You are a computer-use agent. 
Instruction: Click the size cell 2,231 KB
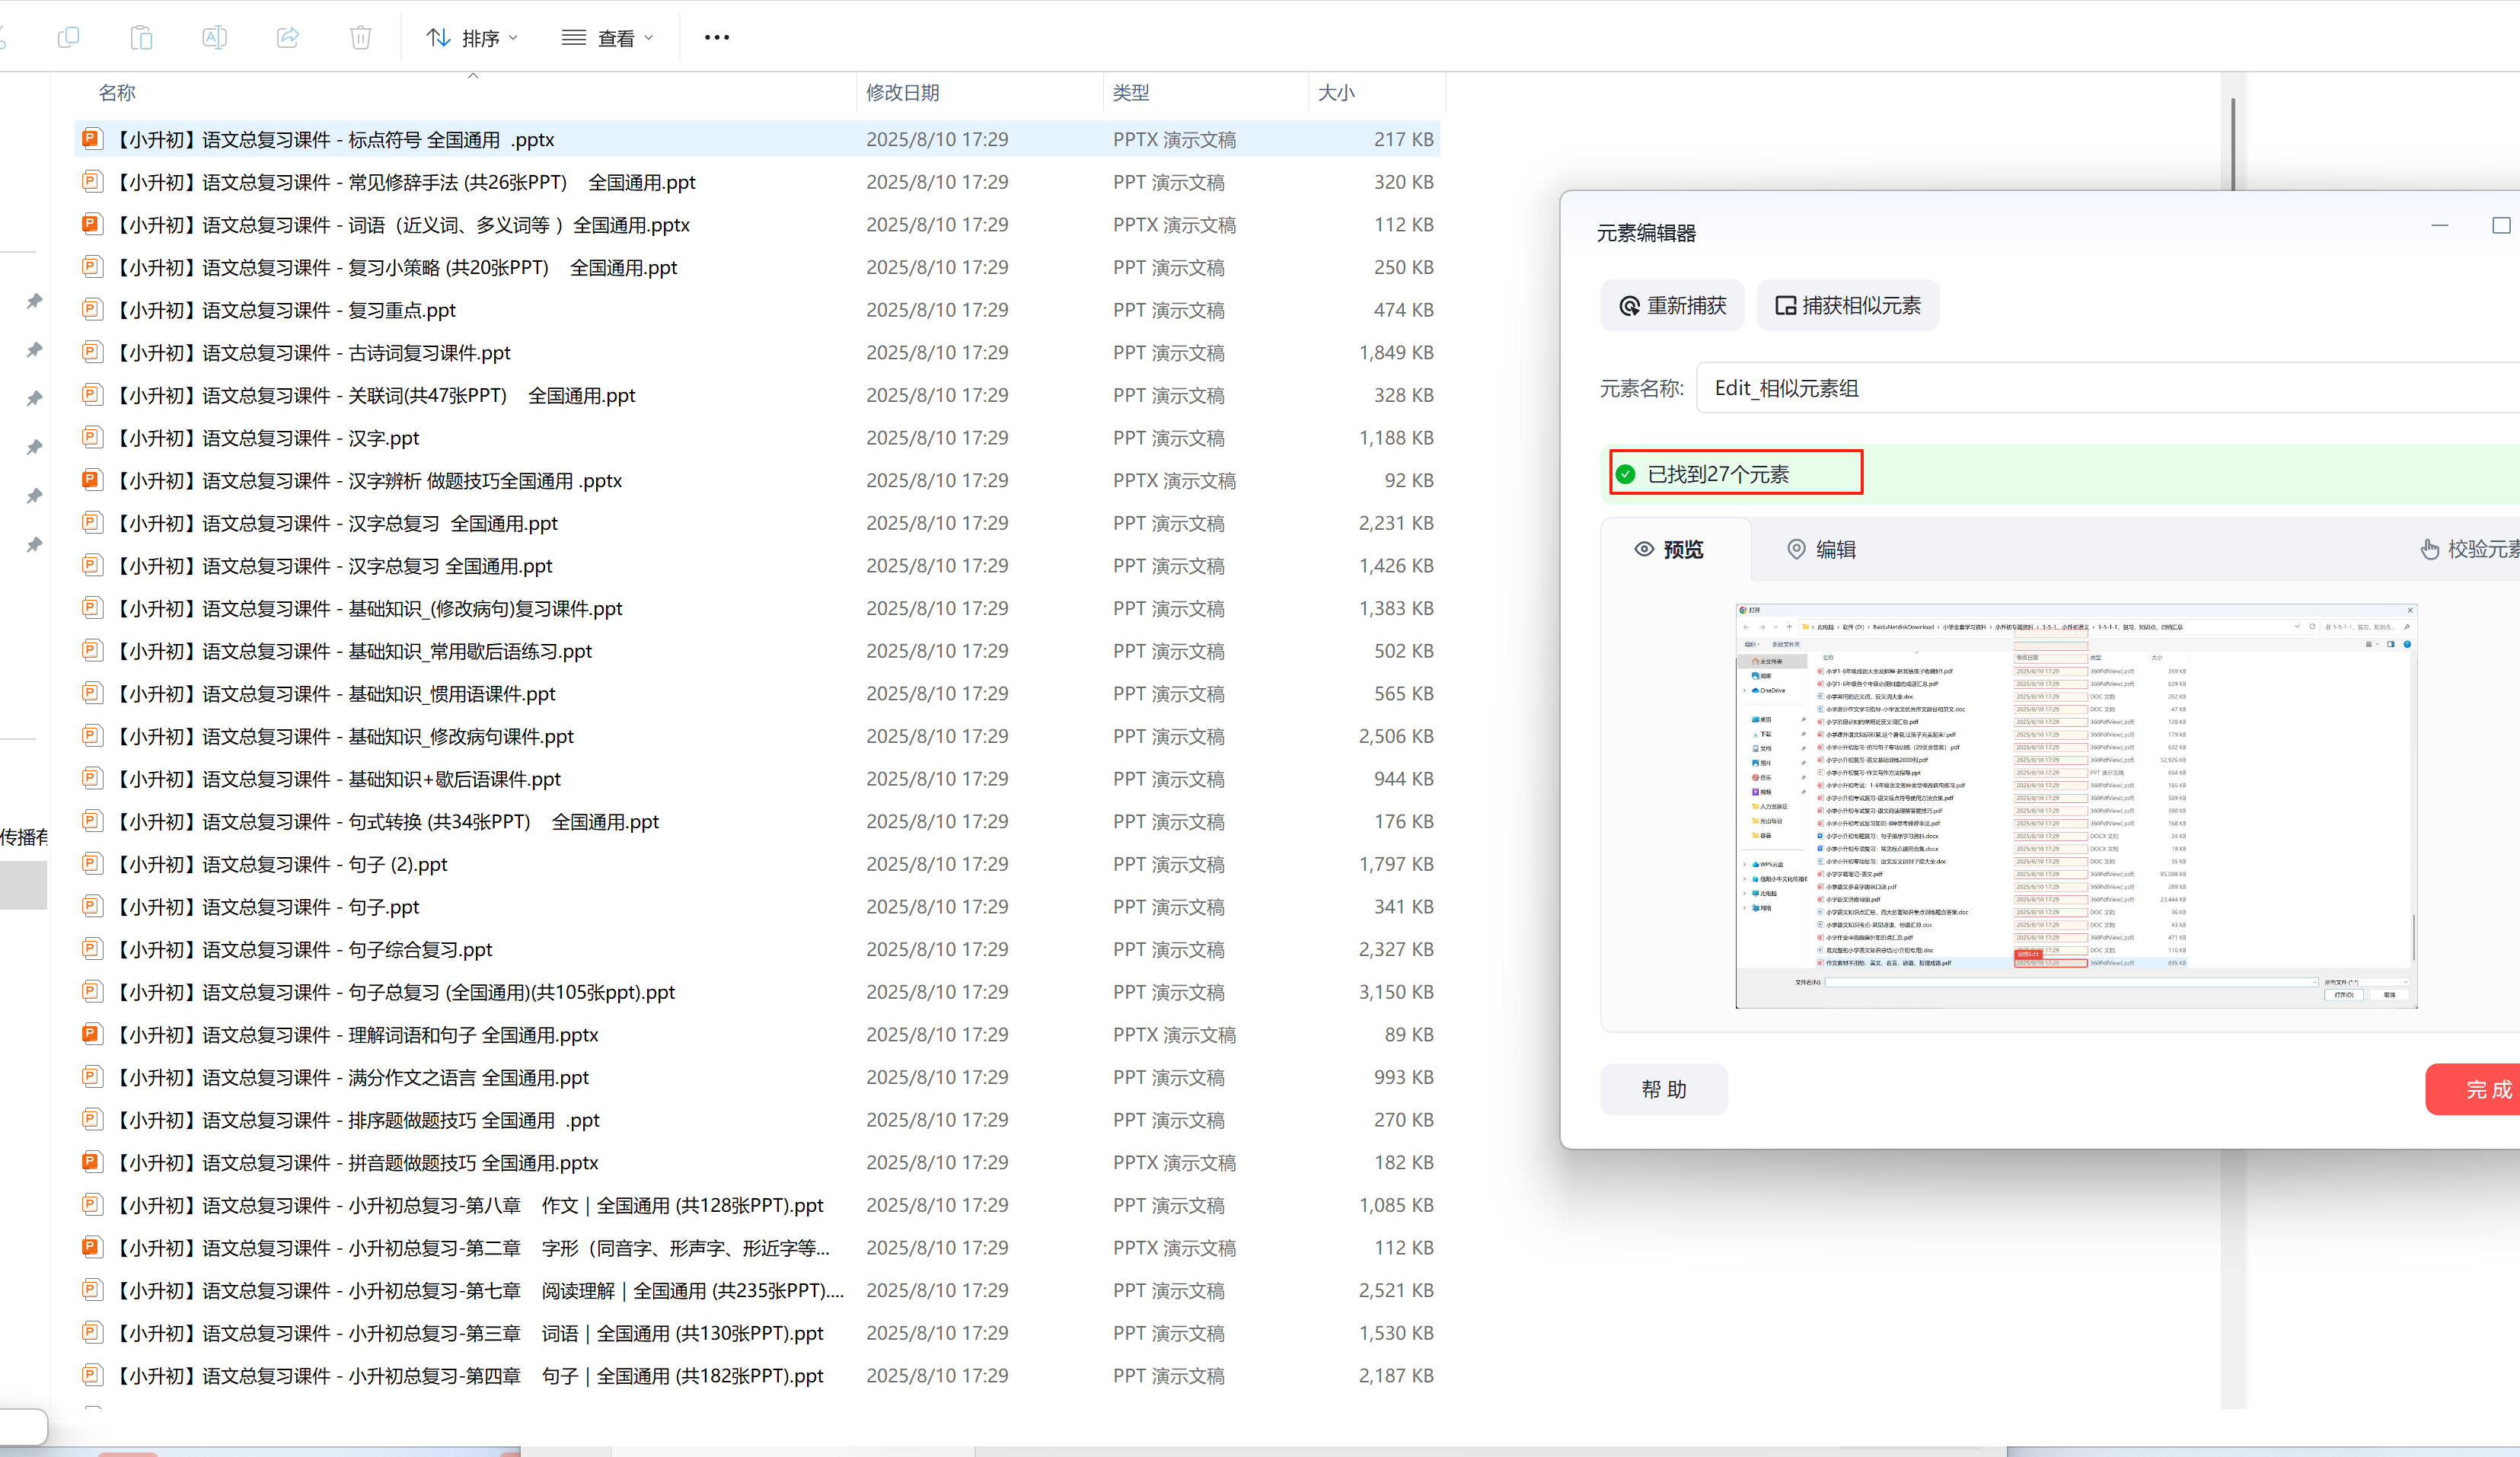(1396, 523)
